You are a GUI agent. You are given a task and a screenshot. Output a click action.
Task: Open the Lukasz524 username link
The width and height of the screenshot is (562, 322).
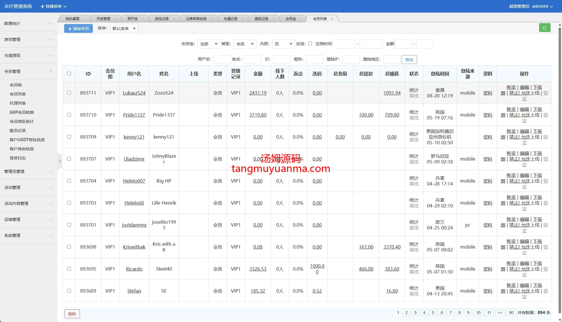pos(134,93)
